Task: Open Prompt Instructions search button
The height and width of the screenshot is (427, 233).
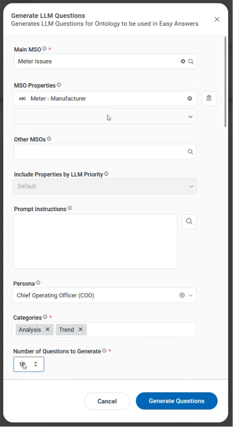Action: (189, 221)
